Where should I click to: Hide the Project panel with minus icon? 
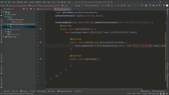point(34,9)
